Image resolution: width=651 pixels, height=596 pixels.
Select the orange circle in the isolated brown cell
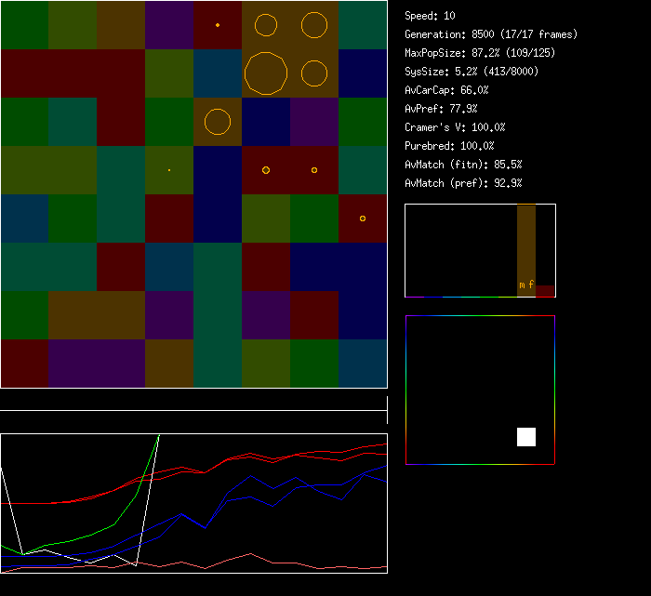[x=217, y=122]
